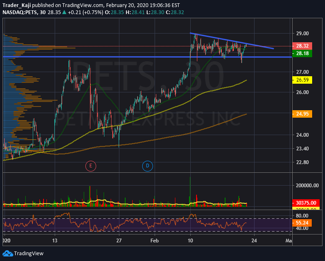Click the red 30375.00 volume label
This screenshot has width=325, height=261.
coord(306,203)
